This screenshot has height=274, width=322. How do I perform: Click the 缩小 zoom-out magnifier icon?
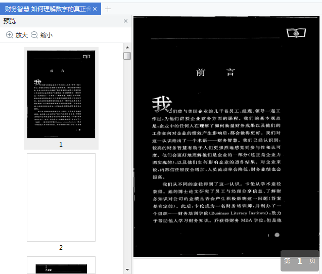pyautogui.click(x=34, y=35)
